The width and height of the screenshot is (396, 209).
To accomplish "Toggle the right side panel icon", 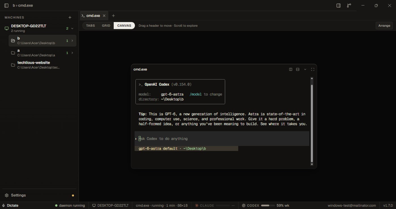I will (x=338, y=5).
